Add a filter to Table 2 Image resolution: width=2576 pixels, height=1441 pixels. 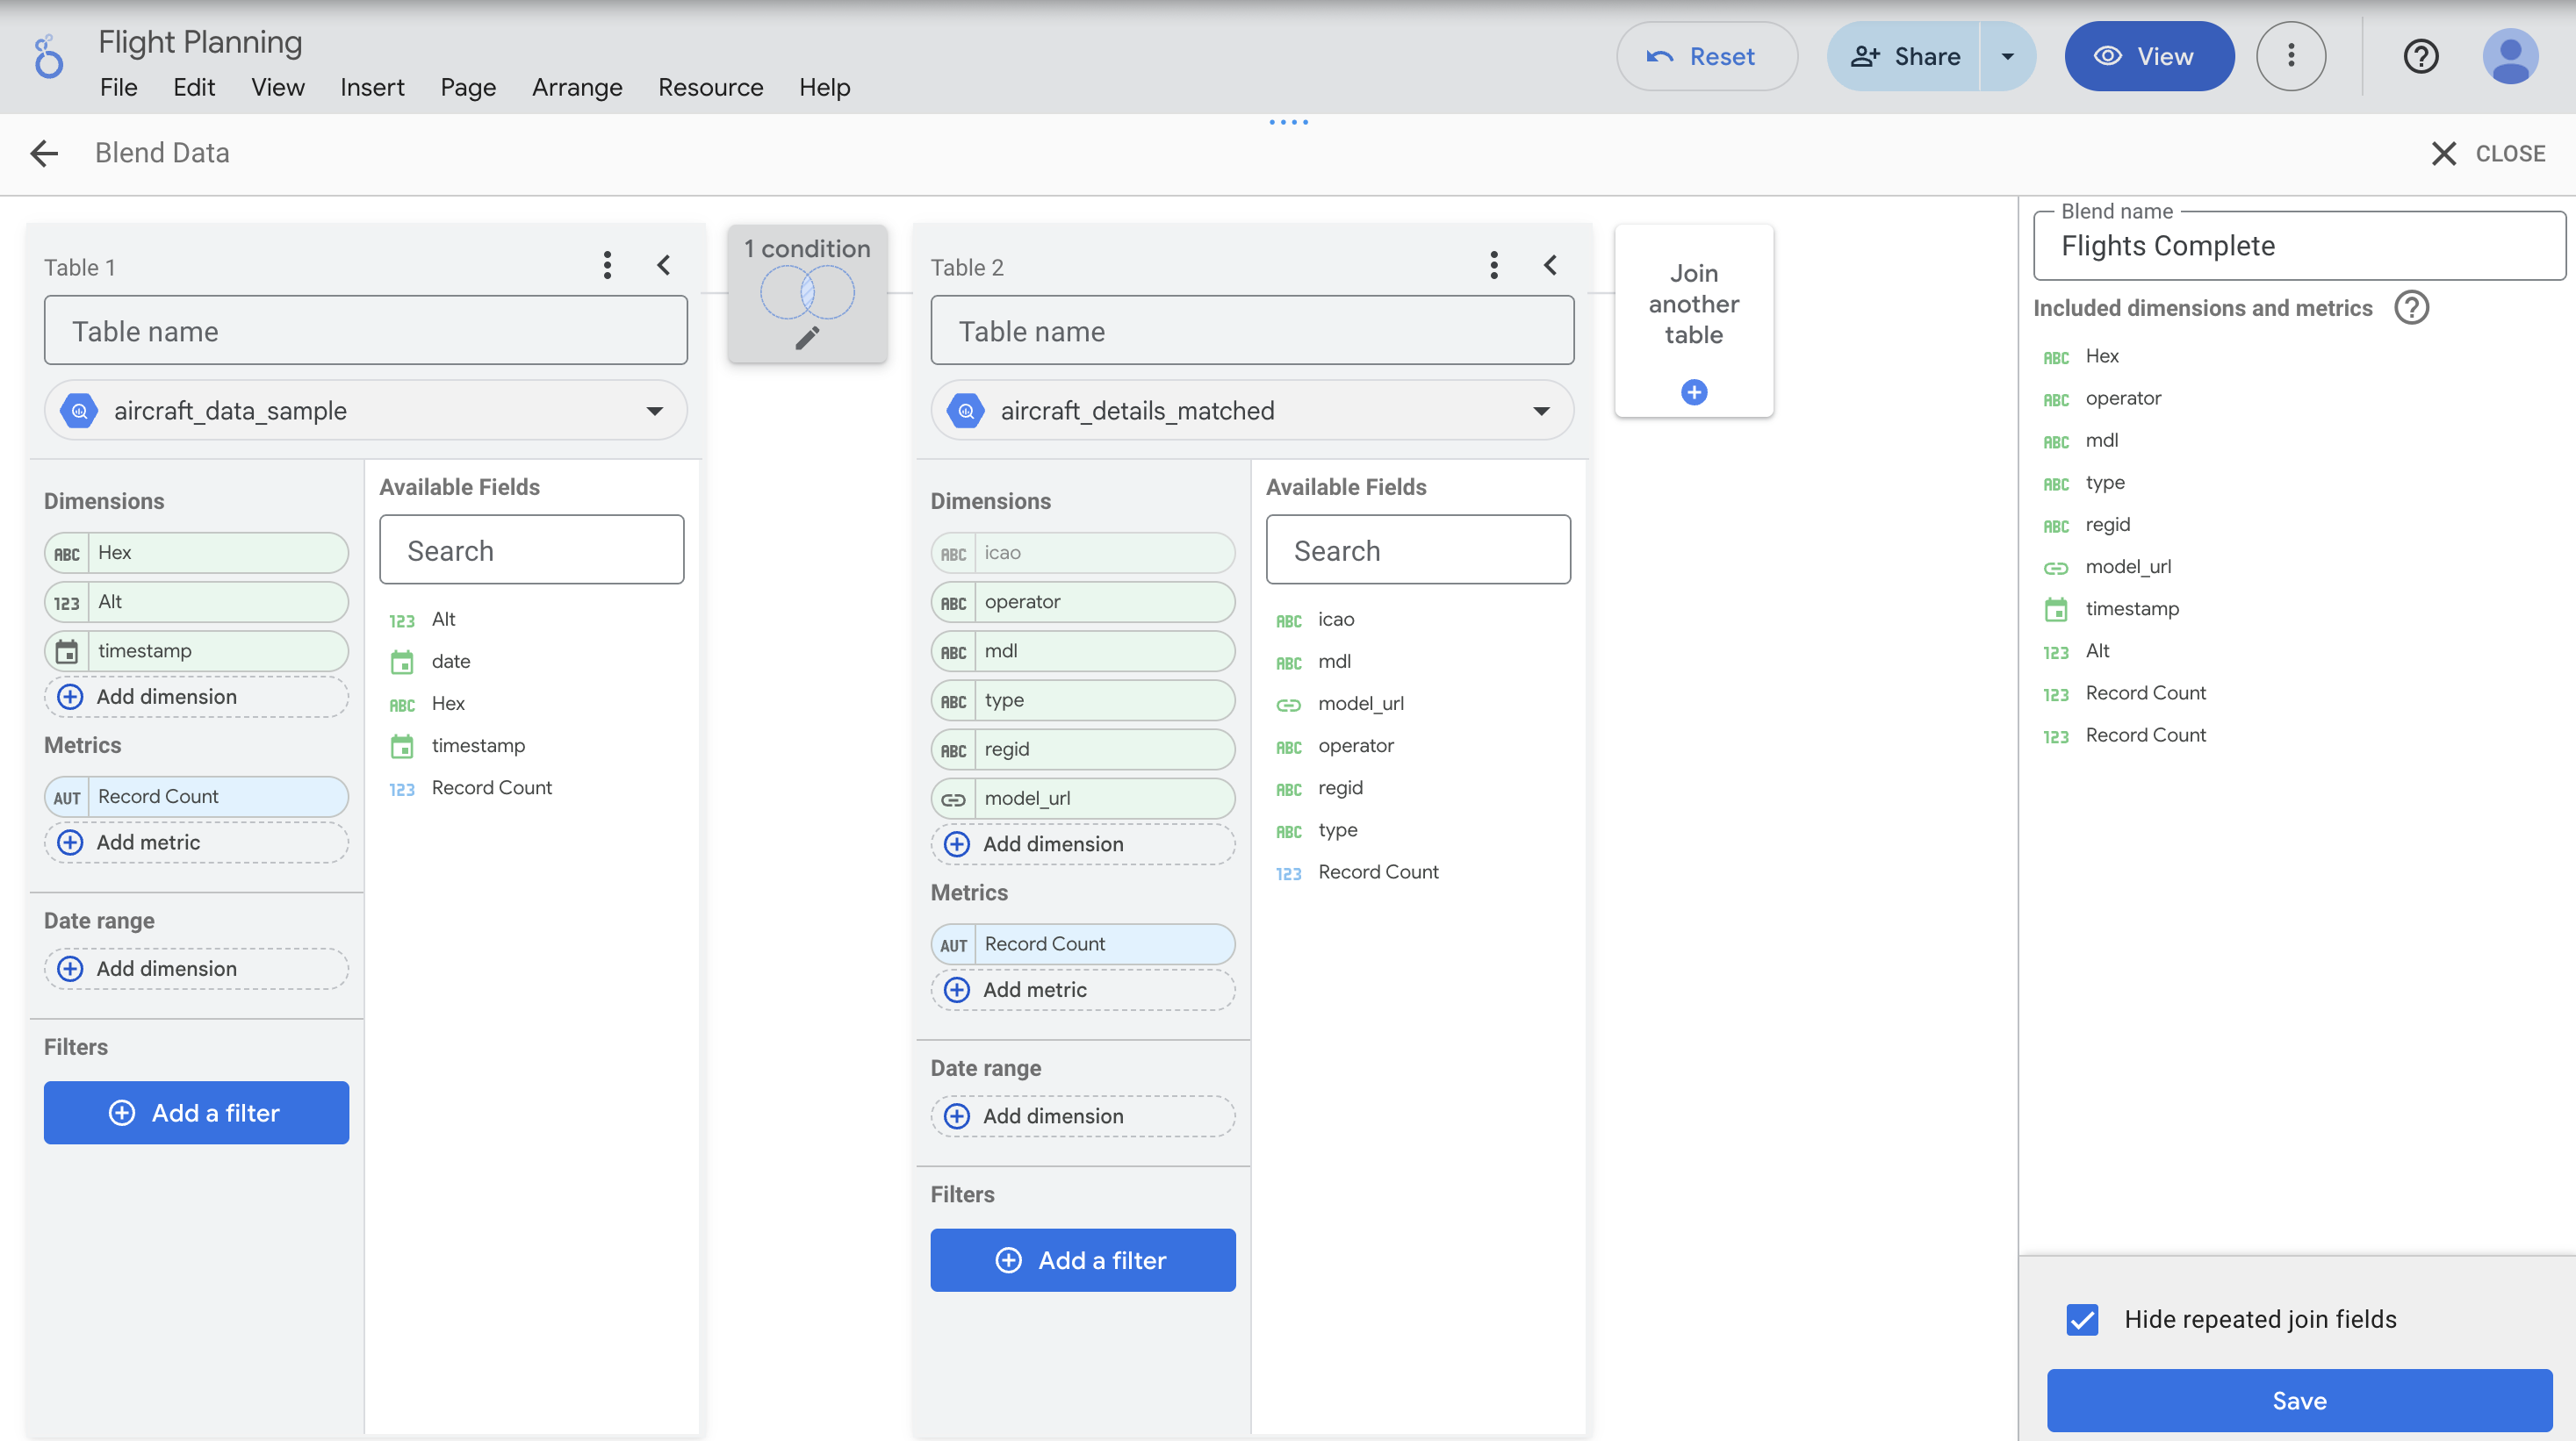pyautogui.click(x=1083, y=1259)
